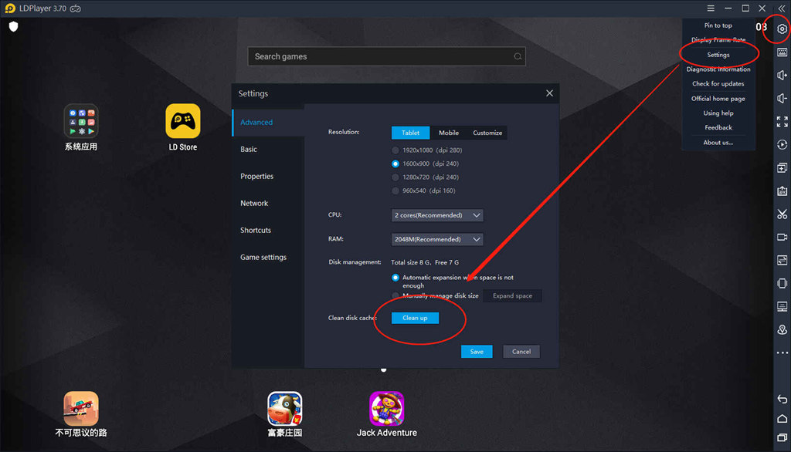Open settings via the gear icon
This screenshot has width=791, height=452.
coord(782,29)
